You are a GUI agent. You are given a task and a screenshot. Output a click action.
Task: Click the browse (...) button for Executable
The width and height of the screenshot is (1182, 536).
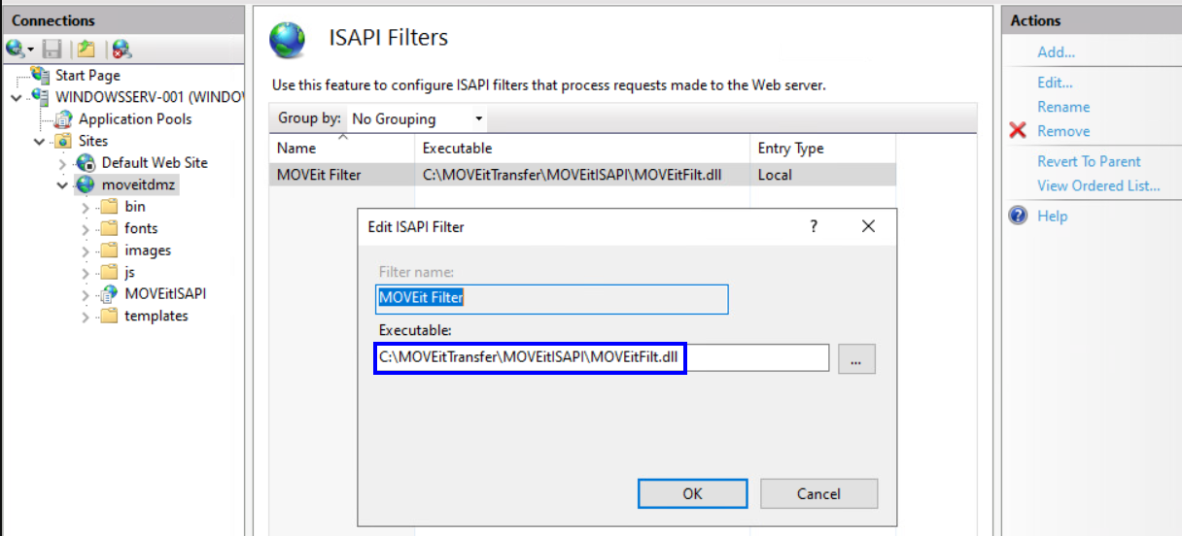point(855,359)
